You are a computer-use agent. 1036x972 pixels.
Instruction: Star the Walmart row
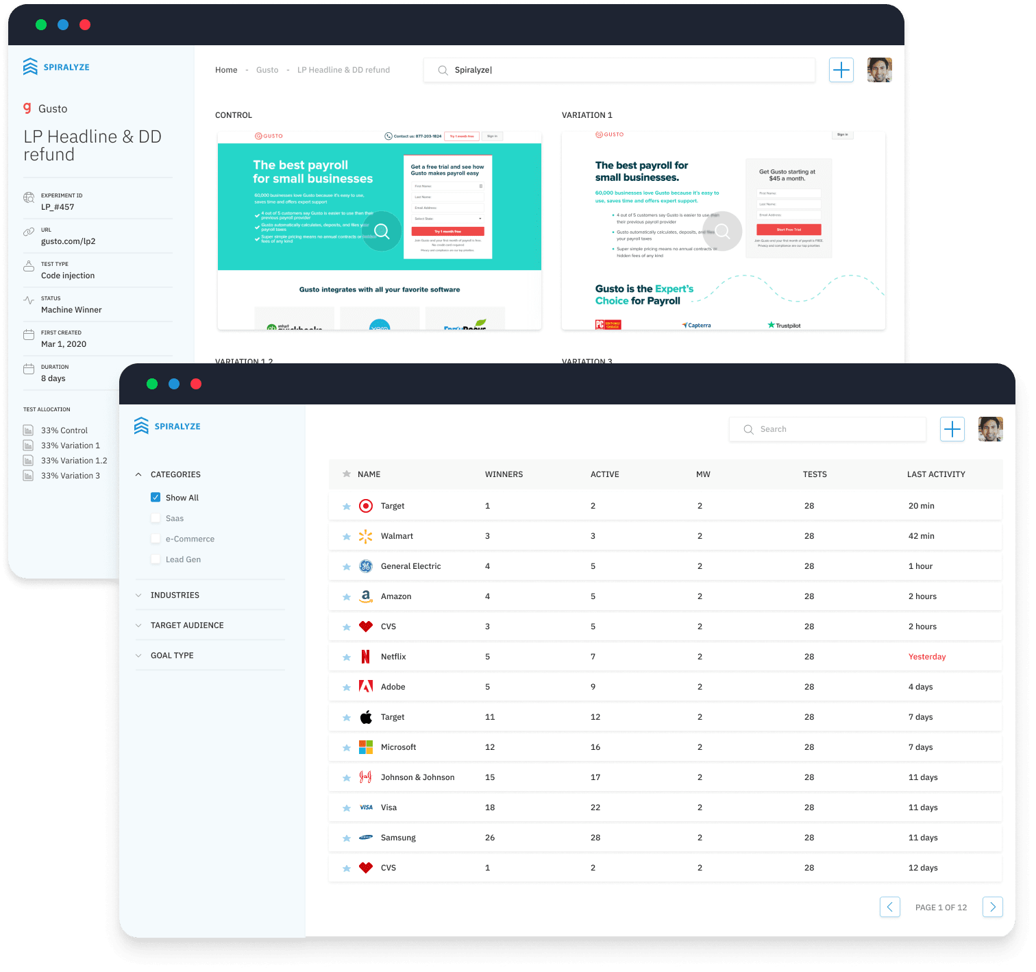point(347,537)
